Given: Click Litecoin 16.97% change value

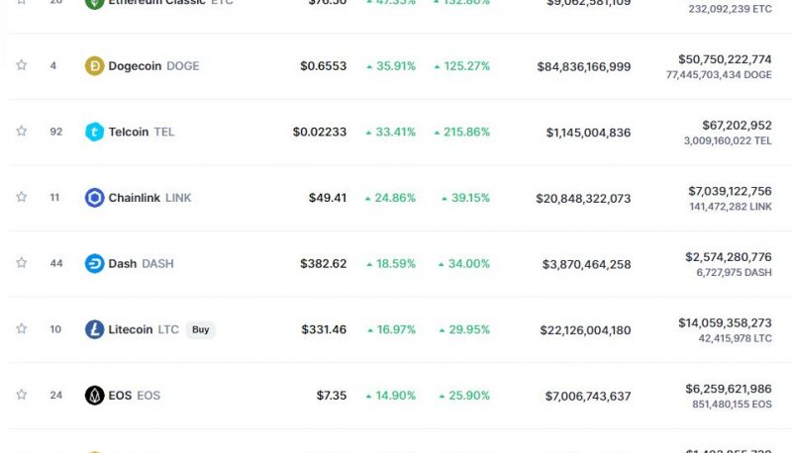Looking at the screenshot, I should [397, 329].
